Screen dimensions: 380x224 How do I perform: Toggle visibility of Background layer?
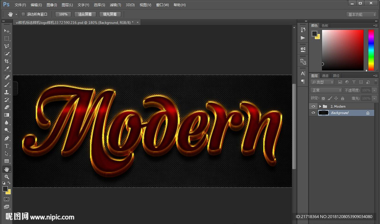click(314, 113)
